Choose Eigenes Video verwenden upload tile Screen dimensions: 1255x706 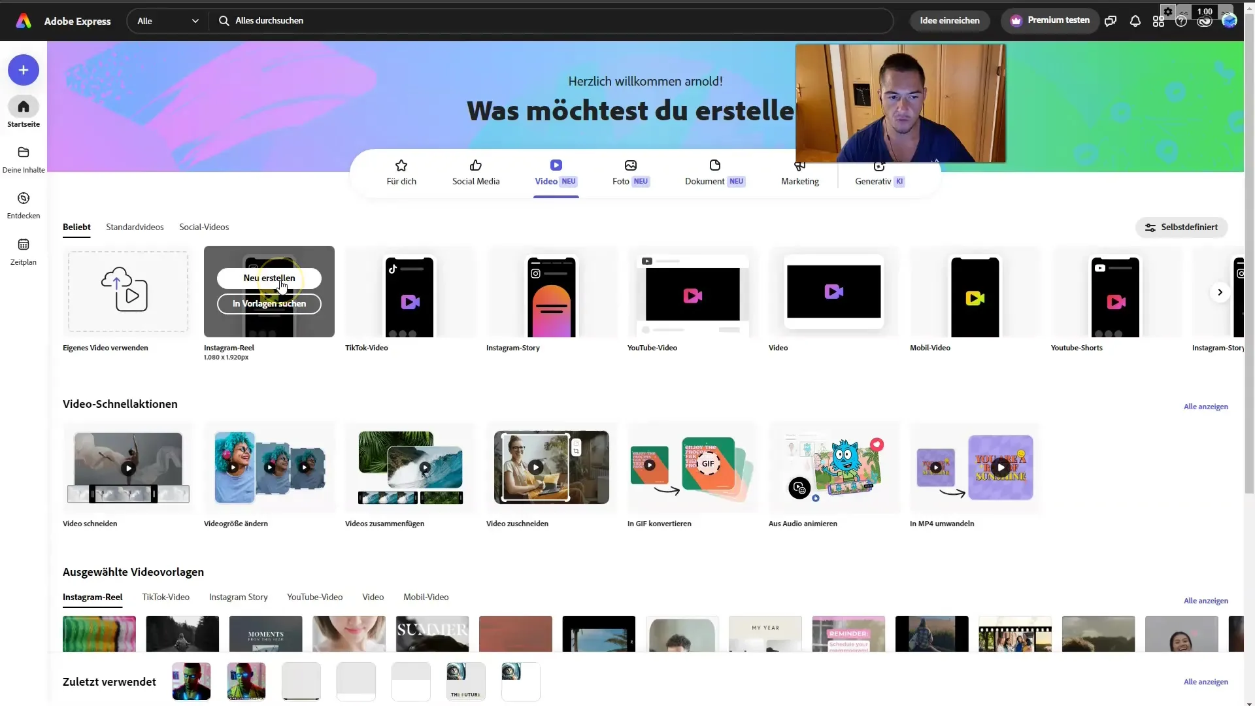click(128, 292)
